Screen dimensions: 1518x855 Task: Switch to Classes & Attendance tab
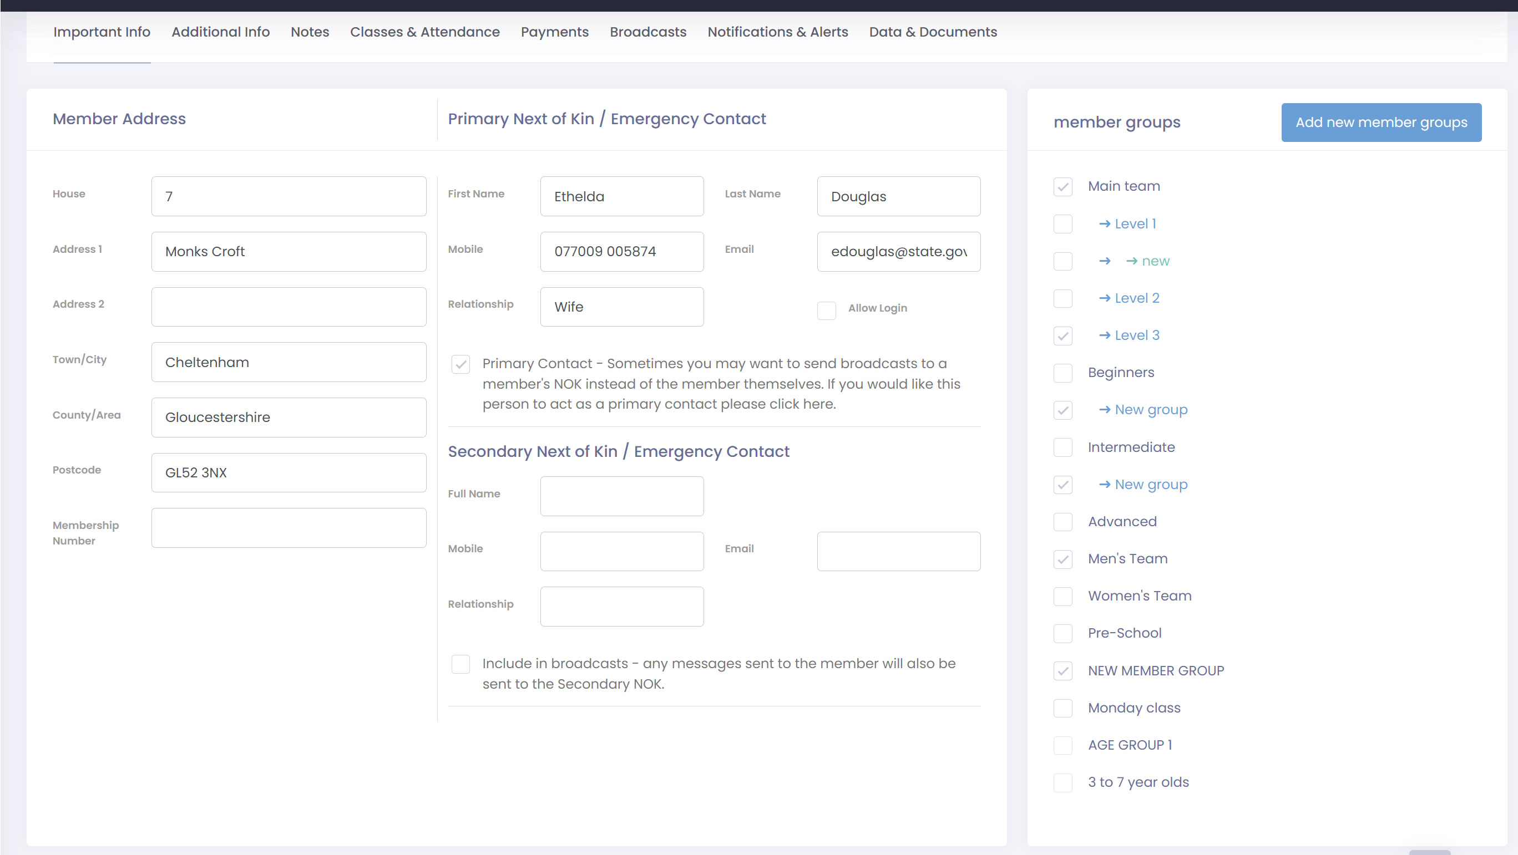[x=424, y=32]
